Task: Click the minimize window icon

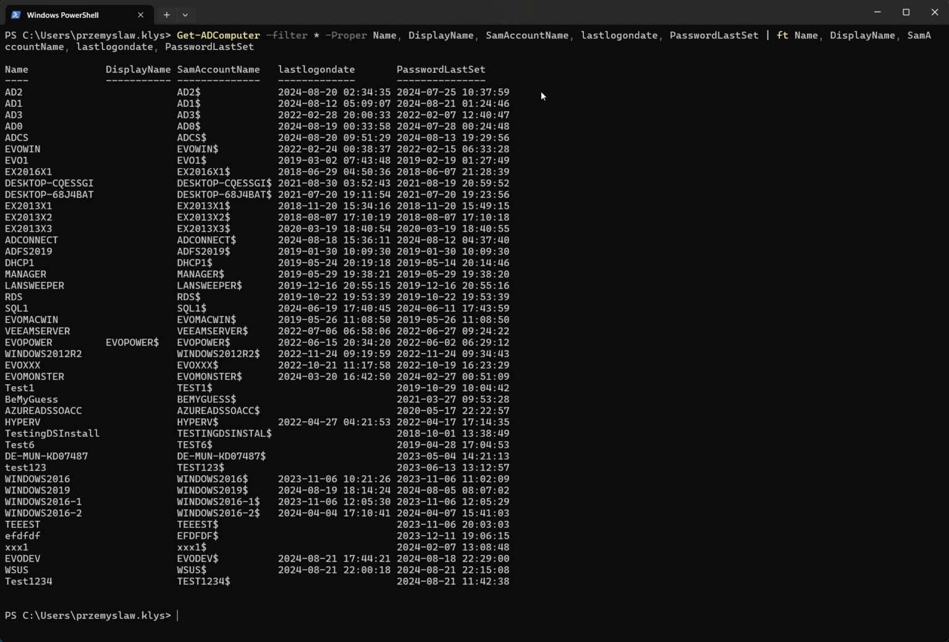Action: 877,12
